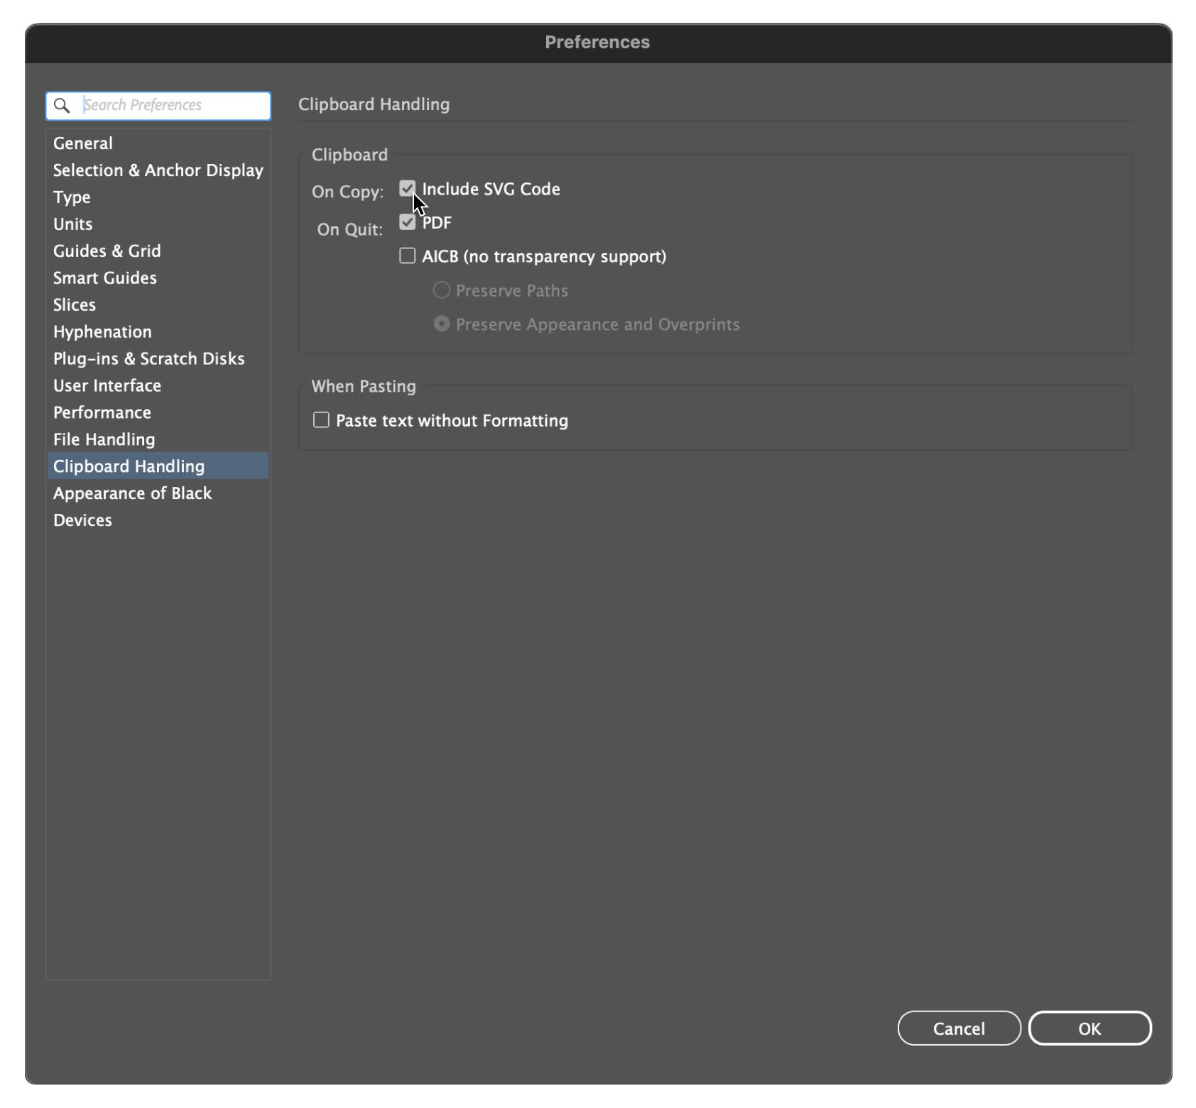Image resolution: width=1196 pixels, height=1108 pixels.
Task: Enable Include SVG Code on copy
Action: click(x=408, y=189)
